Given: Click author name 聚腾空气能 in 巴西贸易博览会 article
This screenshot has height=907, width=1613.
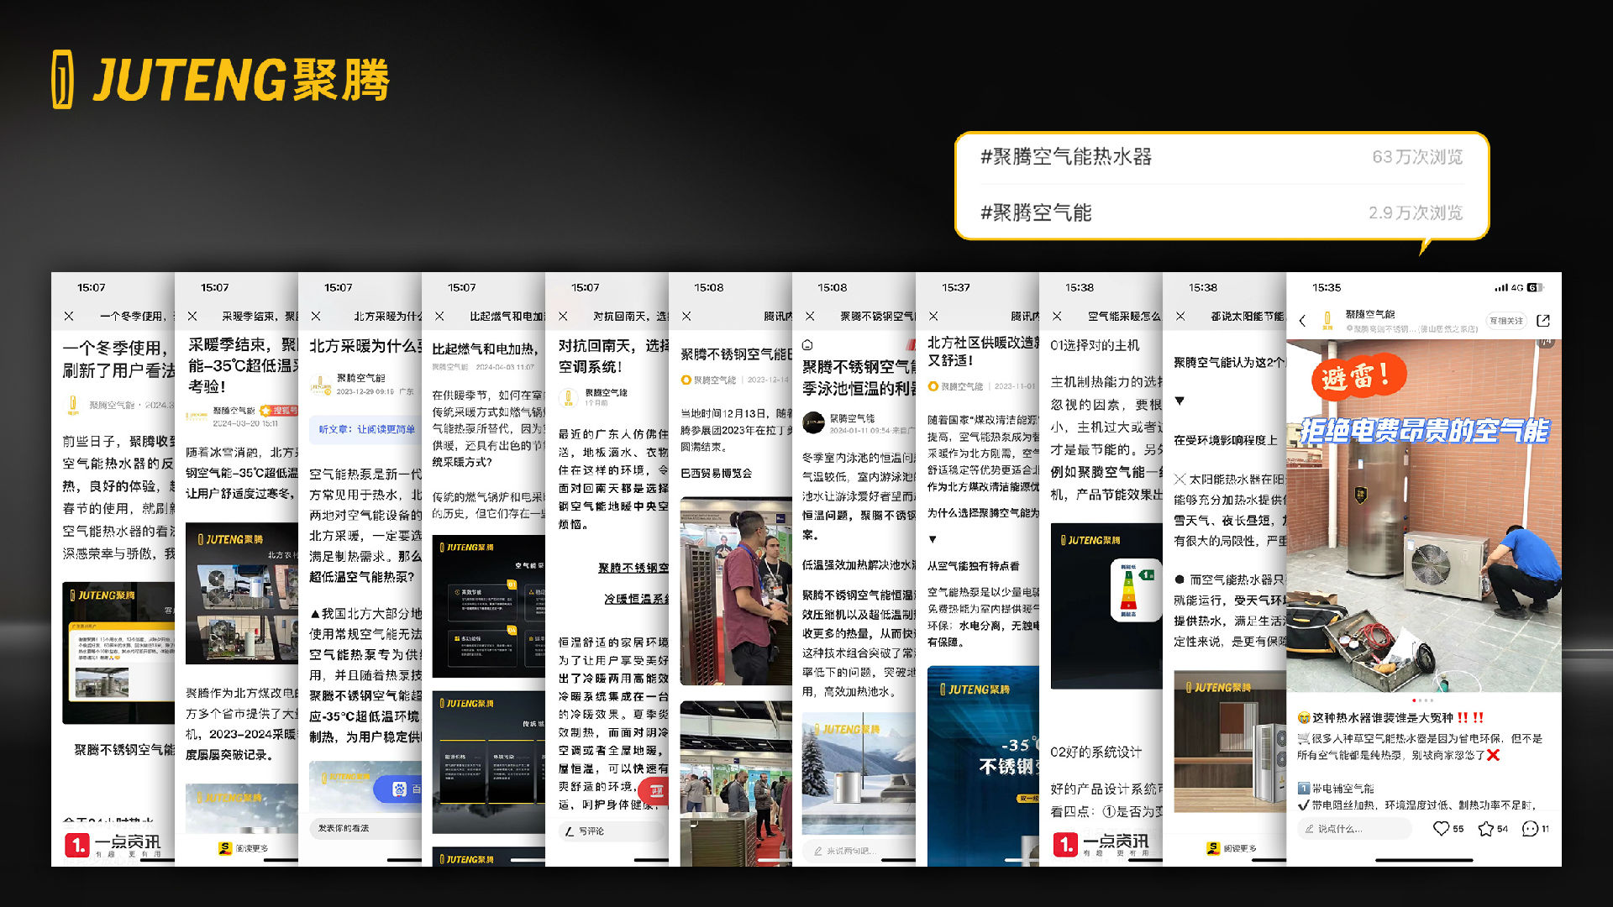Looking at the screenshot, I should pyautogui.click(x=714, y=380).
